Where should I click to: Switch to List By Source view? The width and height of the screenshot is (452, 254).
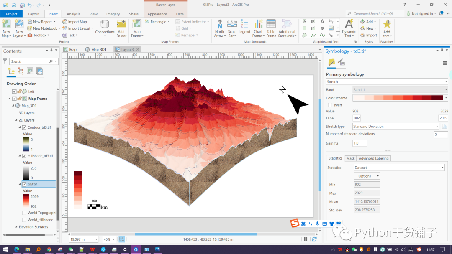pyautogui.click(x=21, y=71)
